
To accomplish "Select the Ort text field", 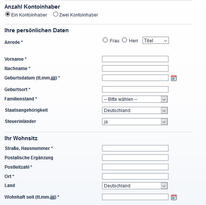I will (x=135, y=176).
